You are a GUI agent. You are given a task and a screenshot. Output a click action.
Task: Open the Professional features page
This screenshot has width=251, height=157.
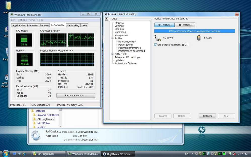coord(126,63)
